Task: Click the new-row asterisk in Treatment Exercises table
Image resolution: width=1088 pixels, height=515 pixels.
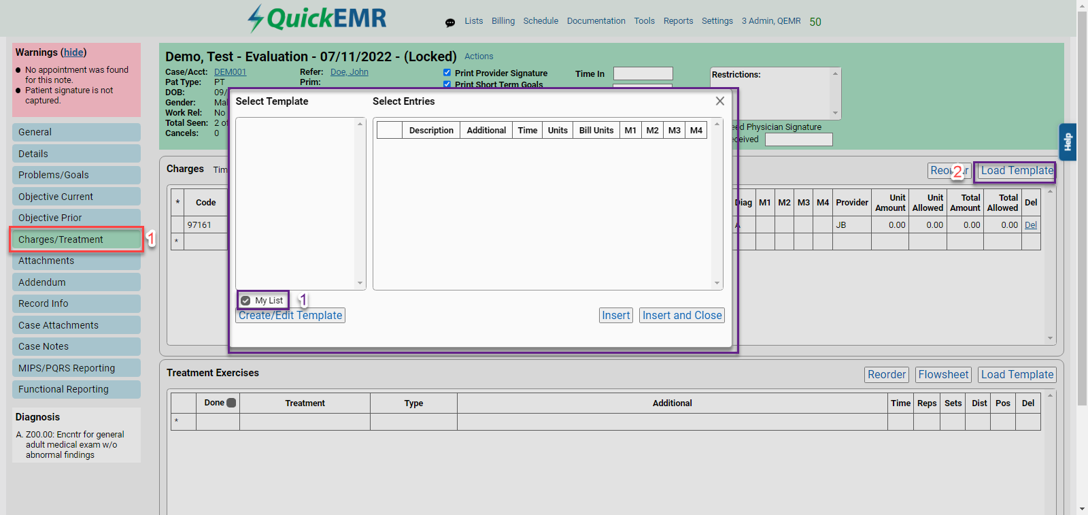Action: (176, 422)
